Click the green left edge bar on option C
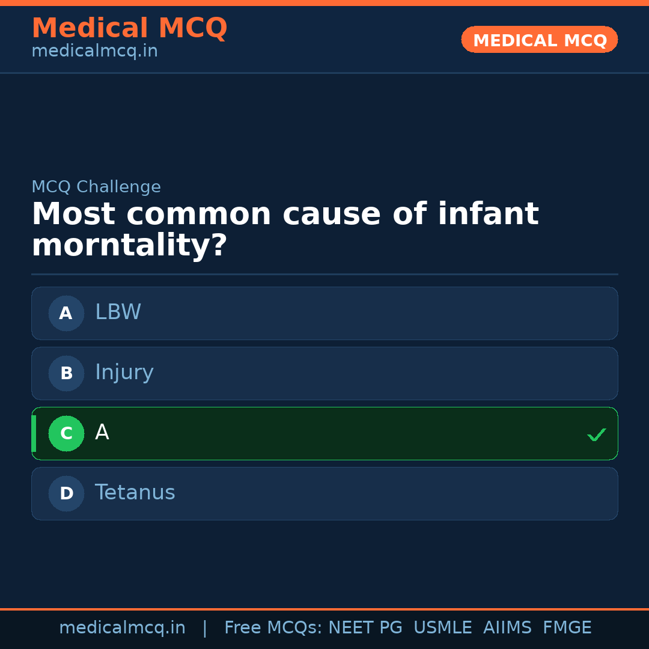The width and height of the screenshot is (649, 649). point(34,433)
